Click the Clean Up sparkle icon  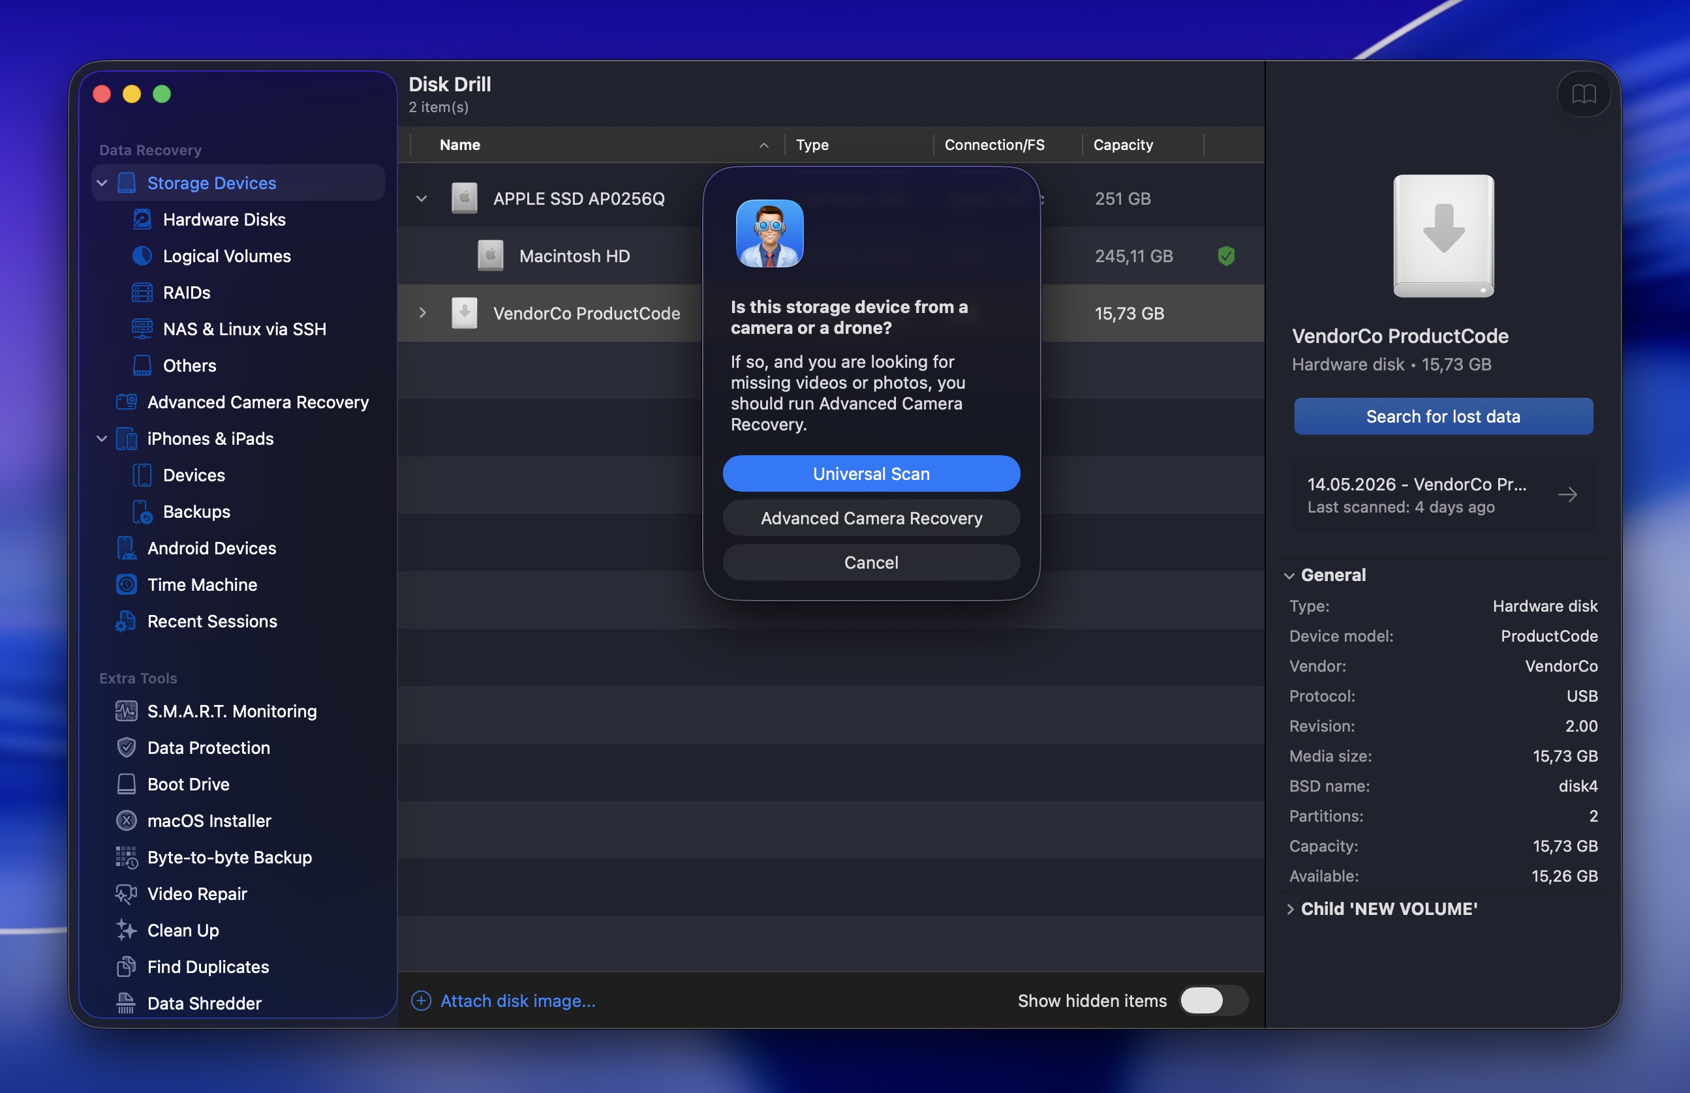tap(127, 931)
